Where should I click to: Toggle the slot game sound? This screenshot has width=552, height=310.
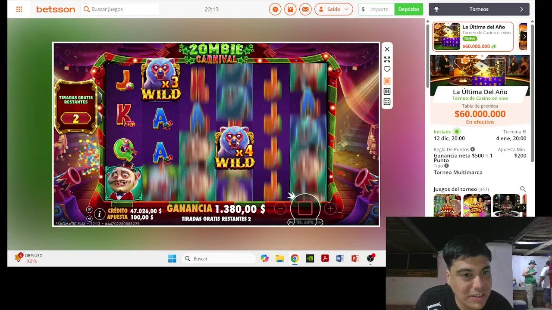pos(89,218)
